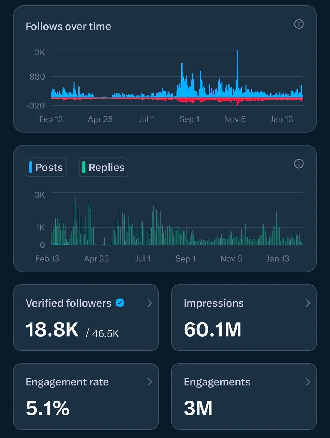The image size is (330, 438).
Task: Click the 5.1% engagement rate figure
Action: coord(47,408)
